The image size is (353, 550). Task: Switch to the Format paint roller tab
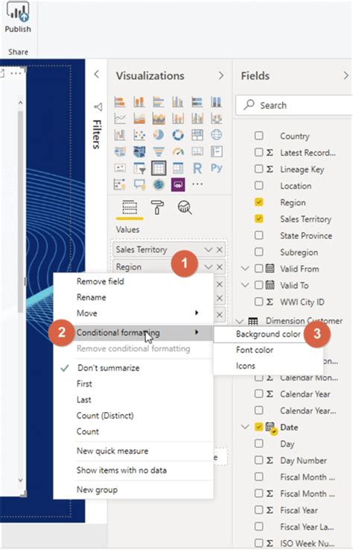pyautogui.click(x=157, y=207)
